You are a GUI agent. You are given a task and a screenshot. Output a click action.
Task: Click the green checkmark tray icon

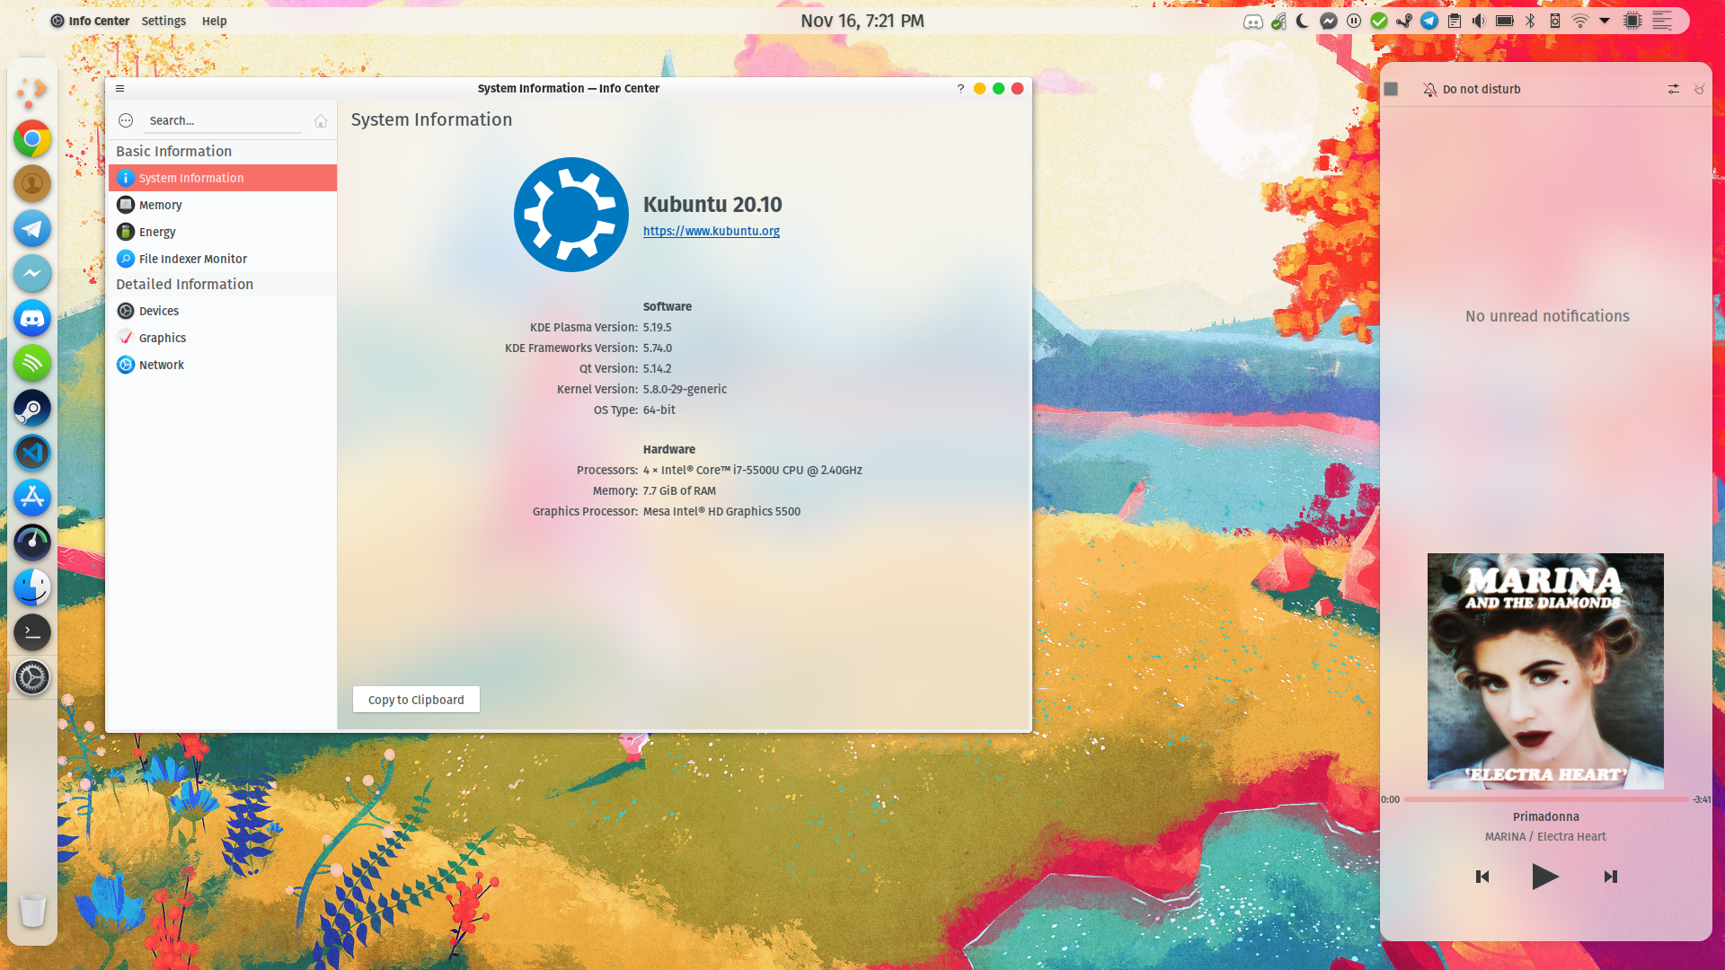(1379, 21)
